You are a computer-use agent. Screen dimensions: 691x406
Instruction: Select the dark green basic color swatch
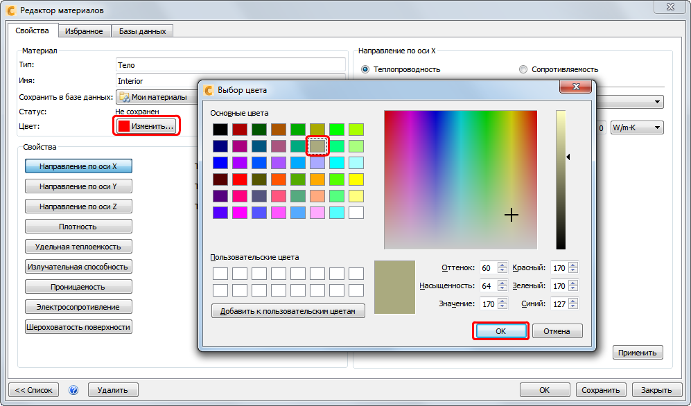pyautogui.click(x=259, y=130)
